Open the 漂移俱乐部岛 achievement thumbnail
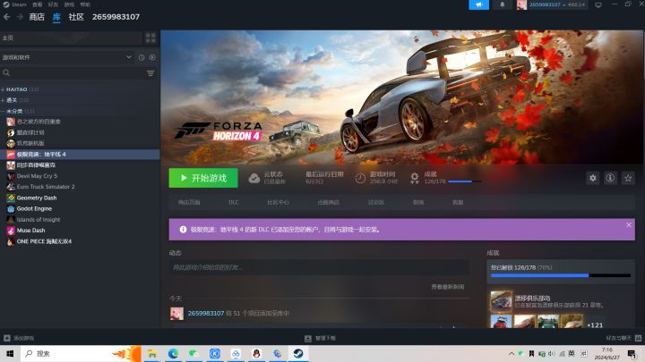 501,301
